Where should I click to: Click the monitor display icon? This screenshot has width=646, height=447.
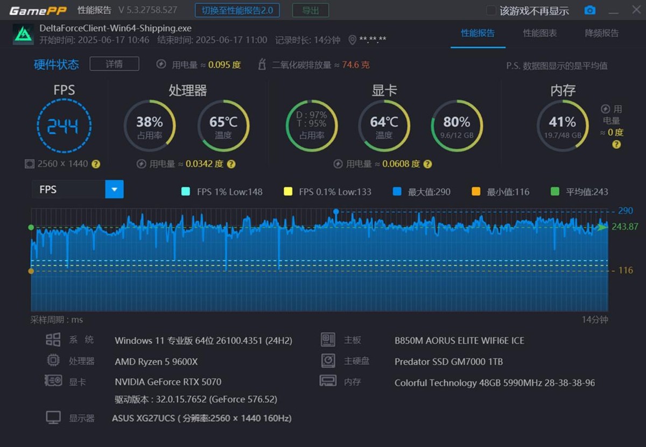point(53,417)
